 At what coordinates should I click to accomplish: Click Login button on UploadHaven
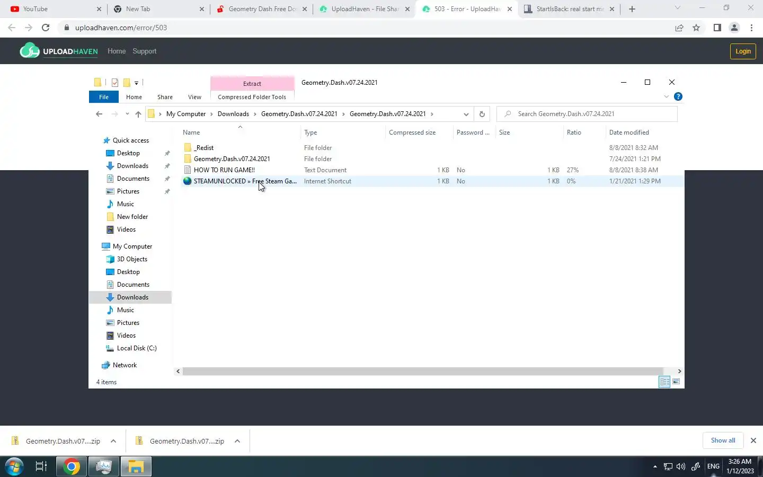point(743,51)
